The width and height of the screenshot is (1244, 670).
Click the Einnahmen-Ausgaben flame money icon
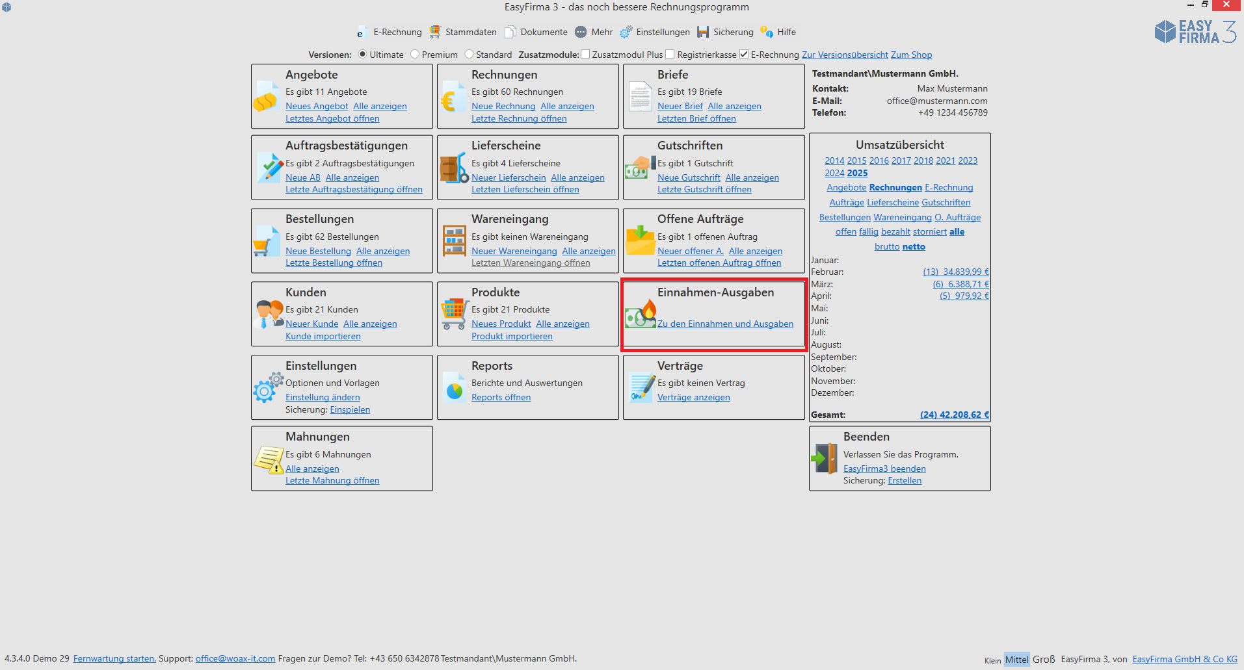(x=641, y=315)
